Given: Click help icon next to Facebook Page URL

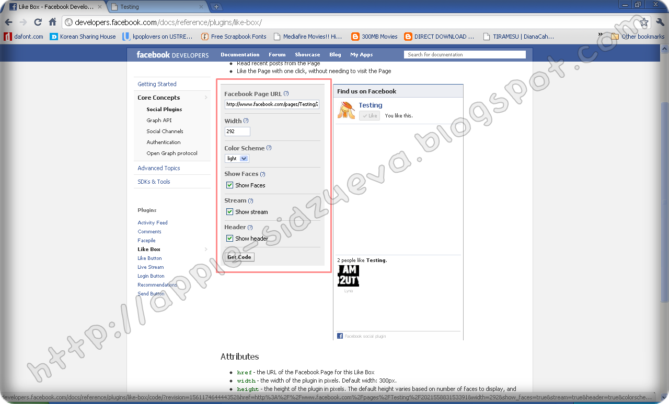Looking at the screenshot, I should [x=286, y=93].
